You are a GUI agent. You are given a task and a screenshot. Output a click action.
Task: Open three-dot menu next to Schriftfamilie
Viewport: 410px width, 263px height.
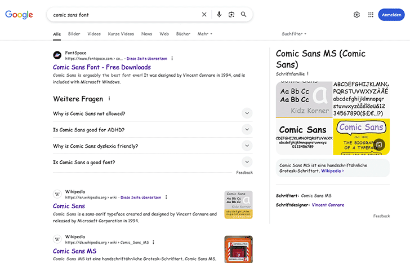(307, 74)
